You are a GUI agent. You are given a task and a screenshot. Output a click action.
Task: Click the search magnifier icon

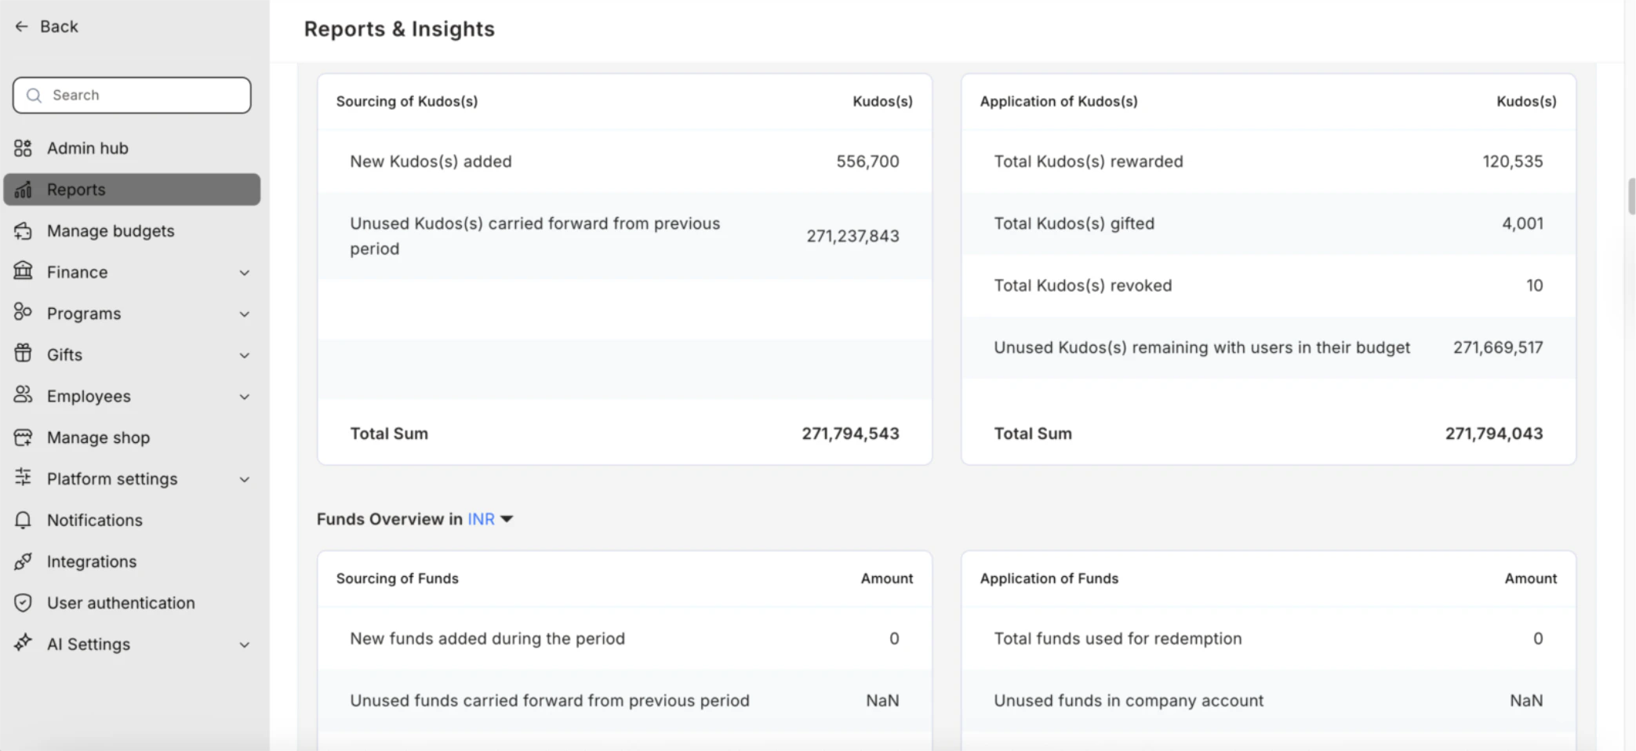point(34,95)
